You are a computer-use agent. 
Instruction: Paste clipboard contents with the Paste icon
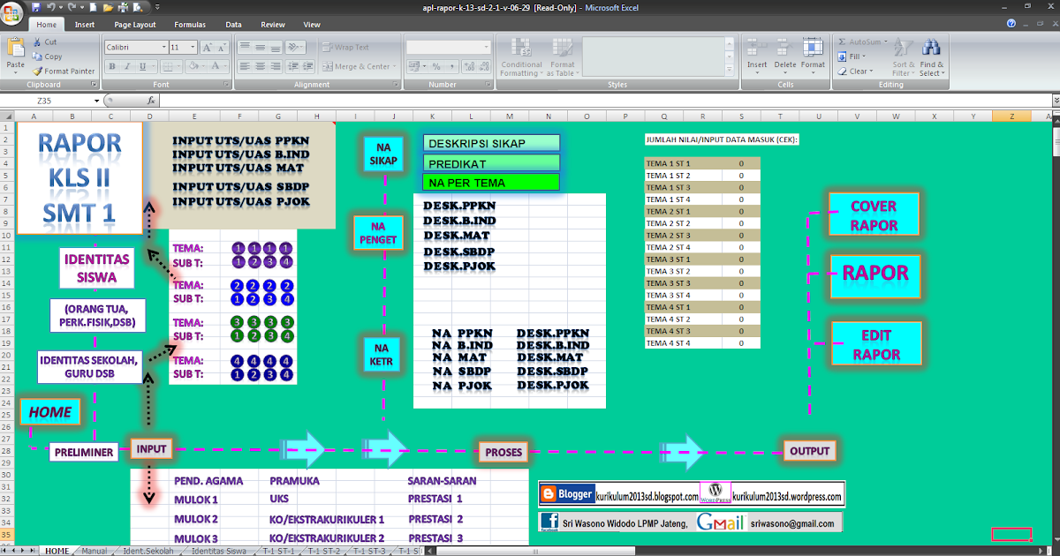[15, 49]
